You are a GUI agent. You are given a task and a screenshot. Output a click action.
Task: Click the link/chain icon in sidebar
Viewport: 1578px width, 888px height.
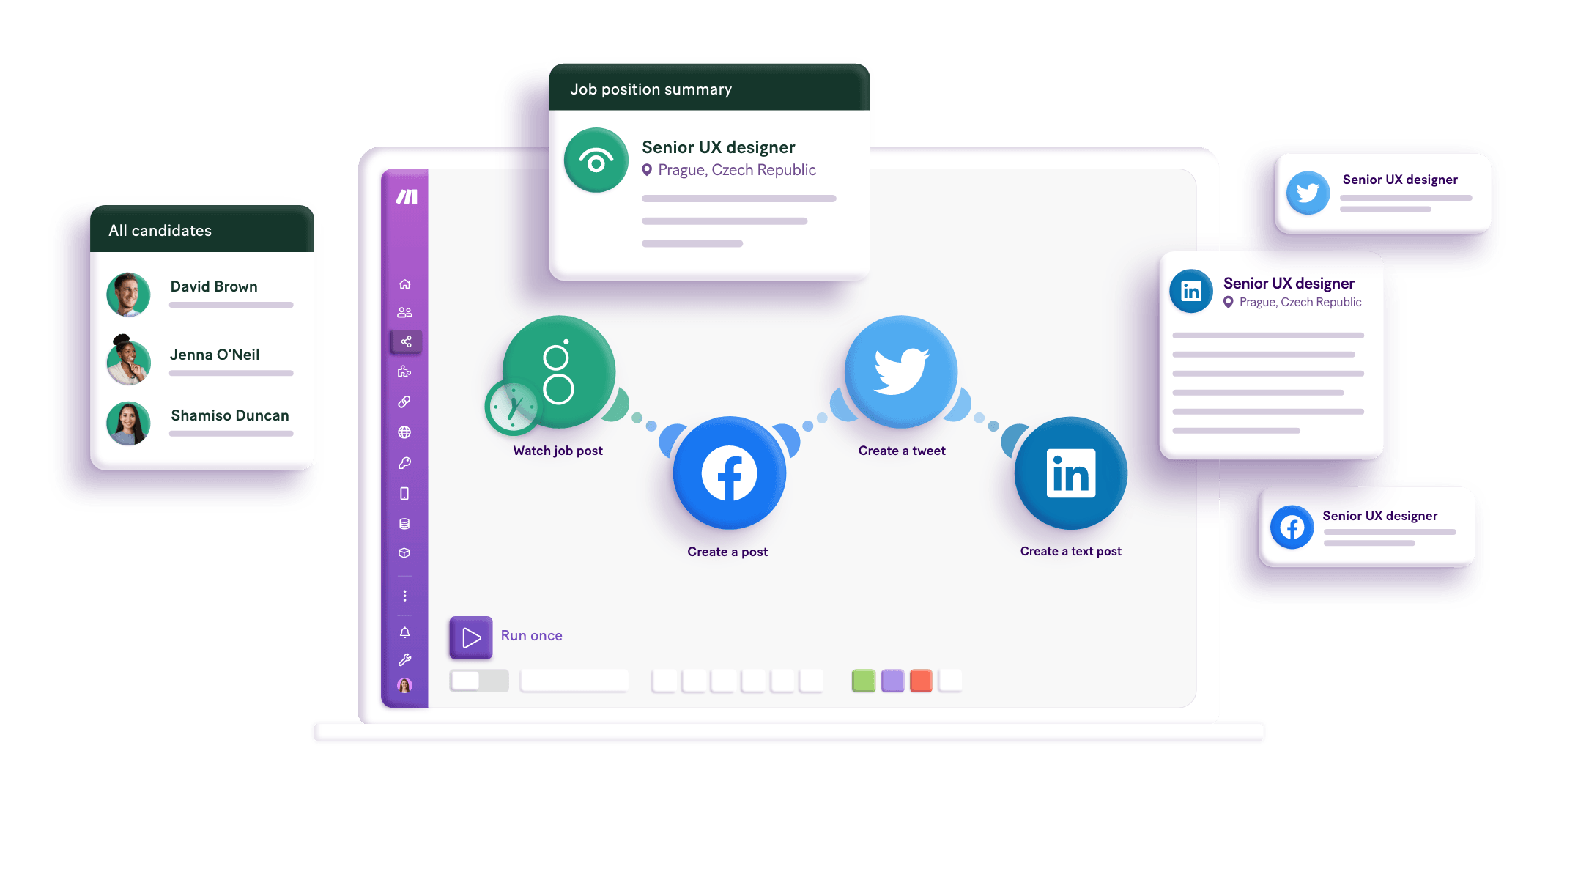(x=405, y=402)
